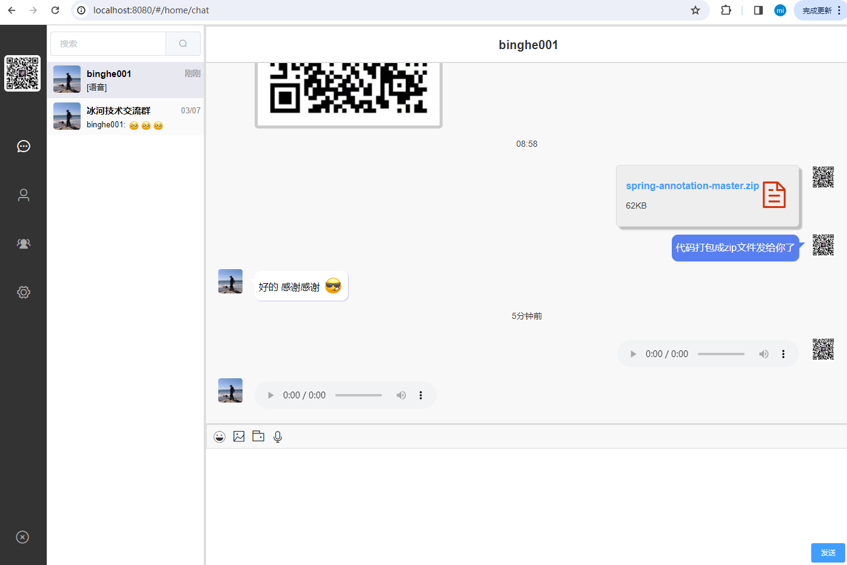This screenshot has height=565, width=847.
Task: Open more options on sent audio player
Action: (x=783, y=354)
